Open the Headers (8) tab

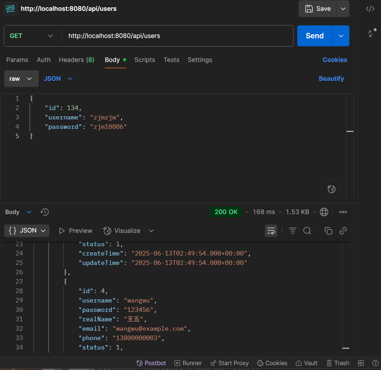(x=76, y=60)
